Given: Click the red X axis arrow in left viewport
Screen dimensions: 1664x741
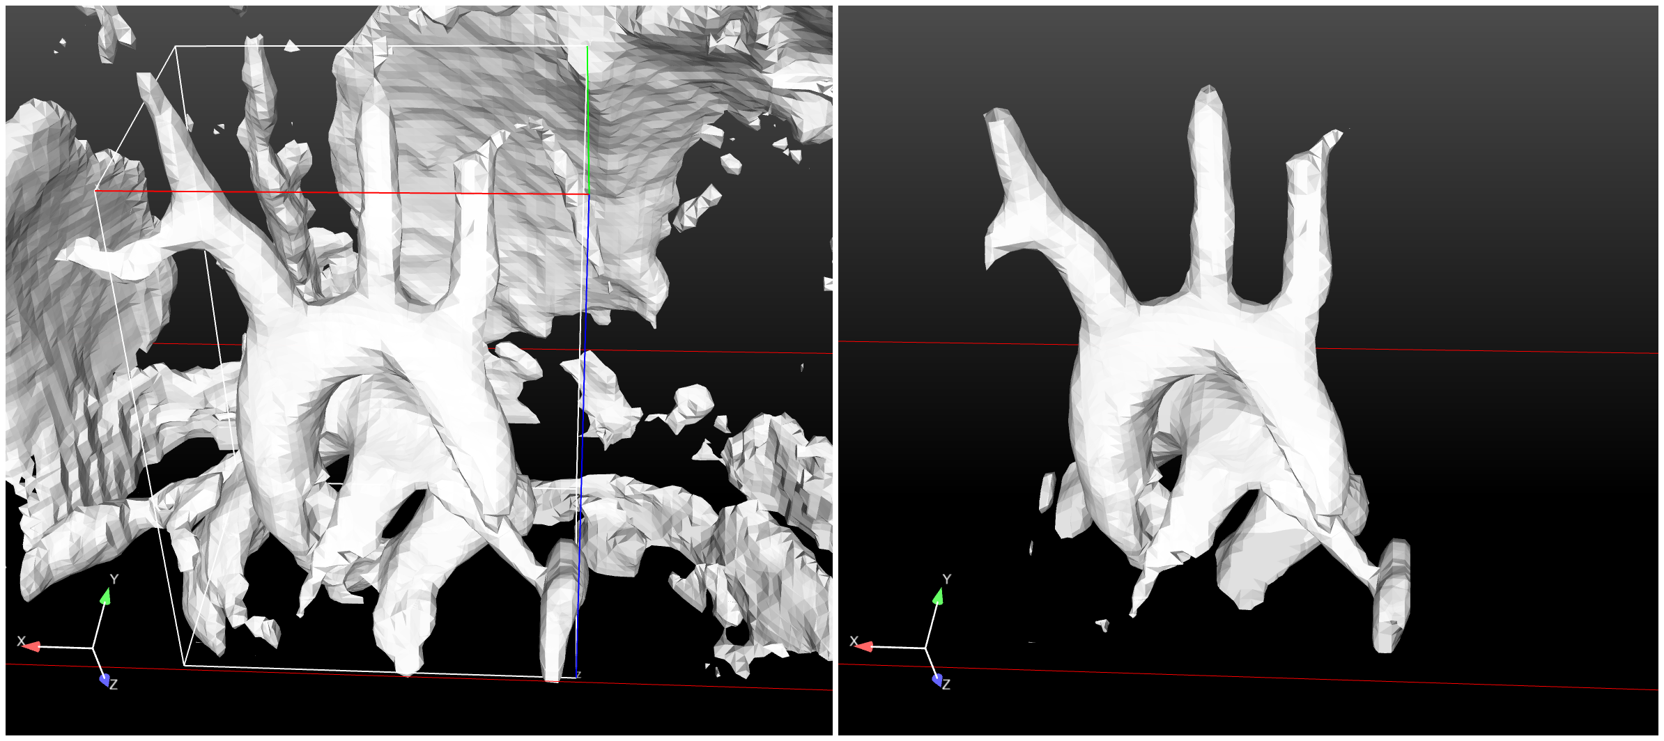Looking at the screenshot, I should point(31,646).
